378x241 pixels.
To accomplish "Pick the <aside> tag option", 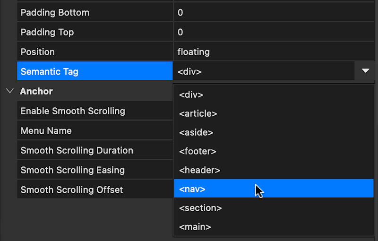I will click(x=274, y=132).
